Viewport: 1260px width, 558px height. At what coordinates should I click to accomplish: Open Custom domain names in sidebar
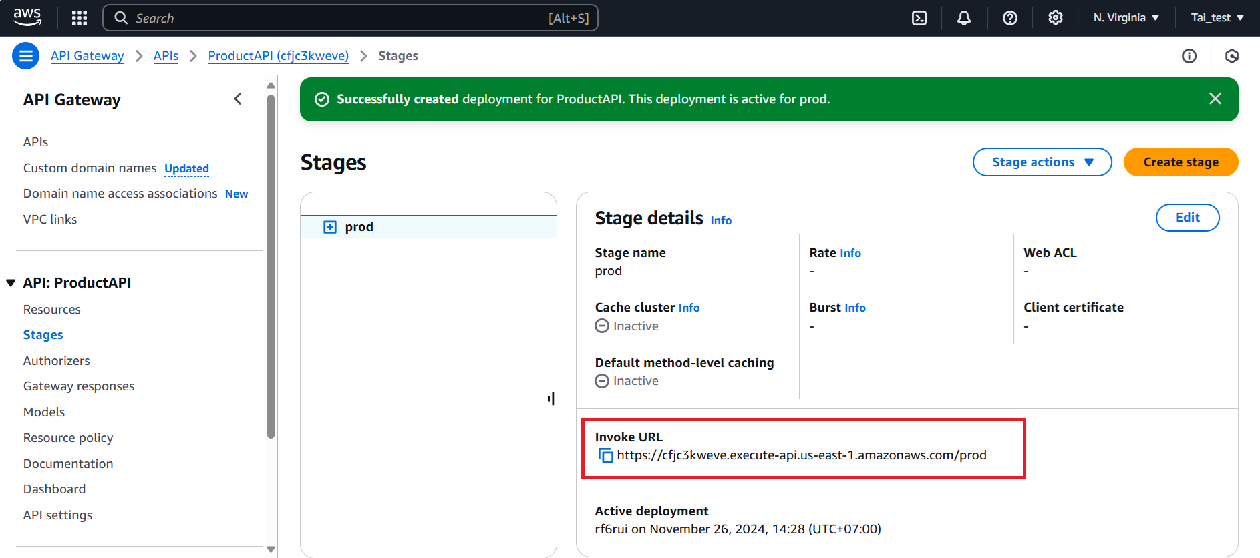[90, 168]
